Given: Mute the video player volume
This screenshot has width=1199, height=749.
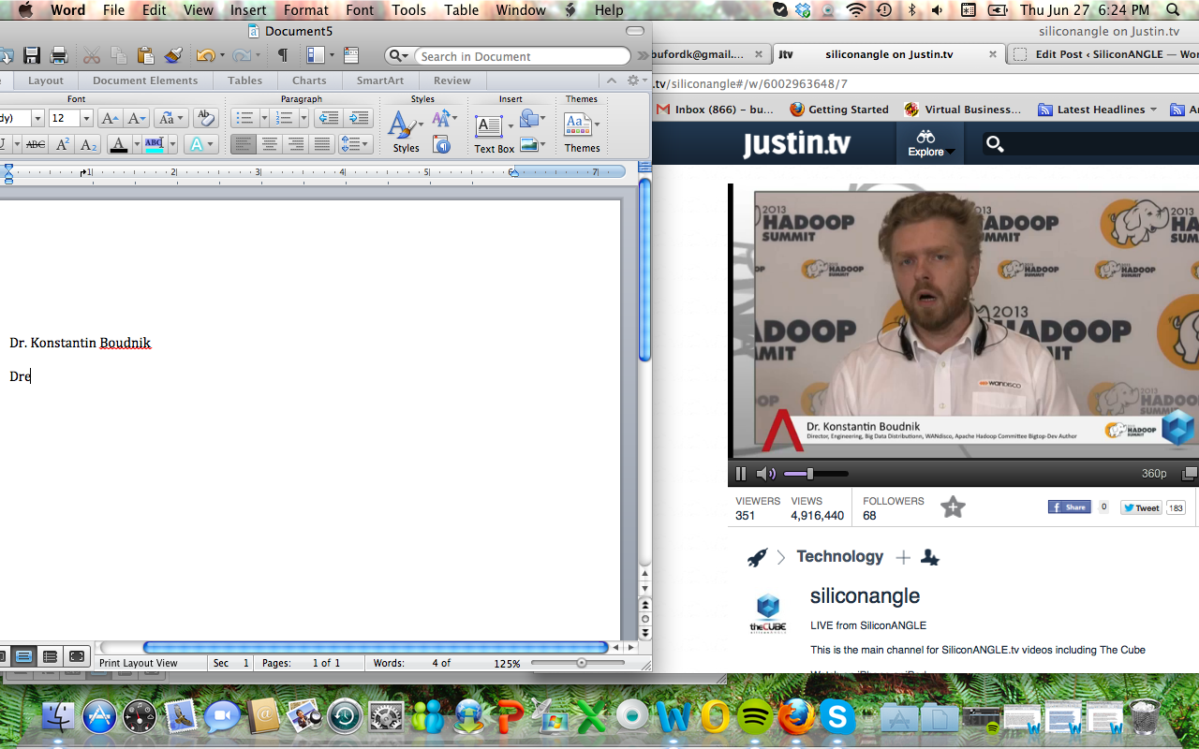Looking at the screenshot, I should coord(765,474).
